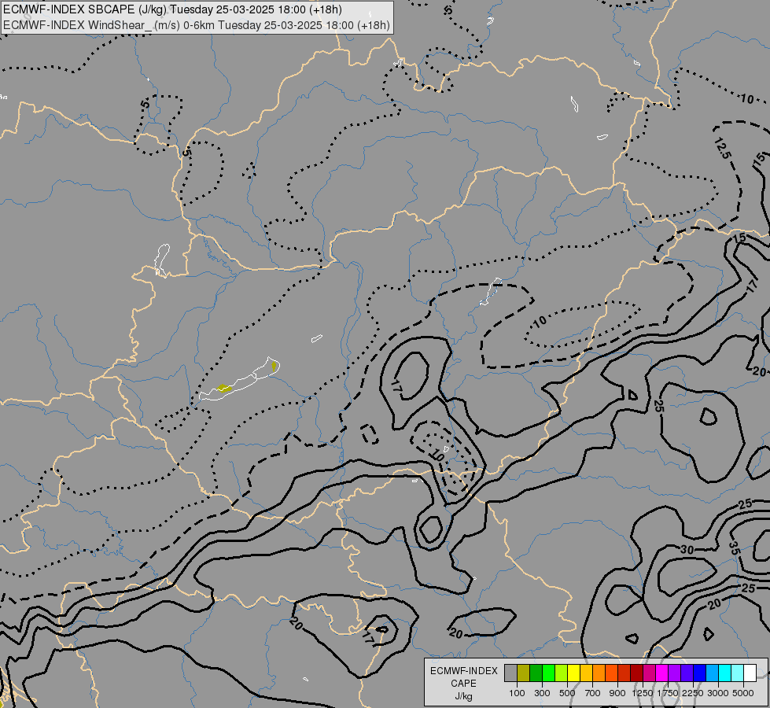
Task: Pick the pure blue legend swatch
Action: (x=699, y=673)
